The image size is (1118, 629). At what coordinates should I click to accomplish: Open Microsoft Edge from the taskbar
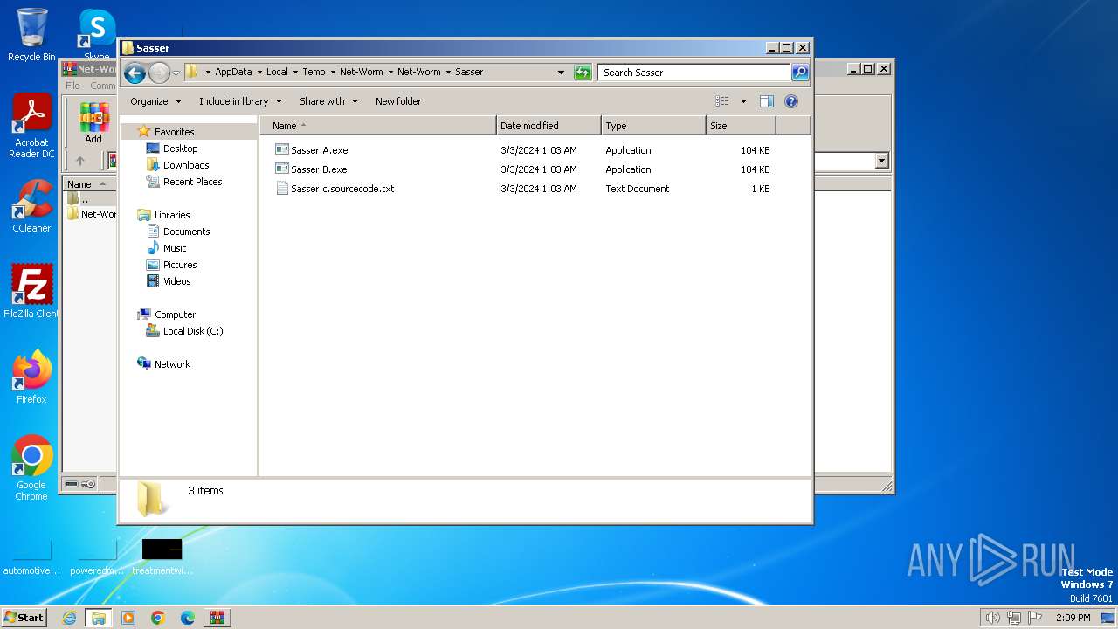point(187,618)
